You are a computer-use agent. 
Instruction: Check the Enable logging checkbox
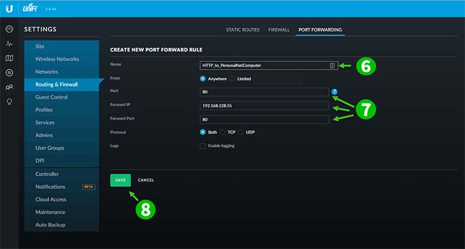[x=203, y=146]
